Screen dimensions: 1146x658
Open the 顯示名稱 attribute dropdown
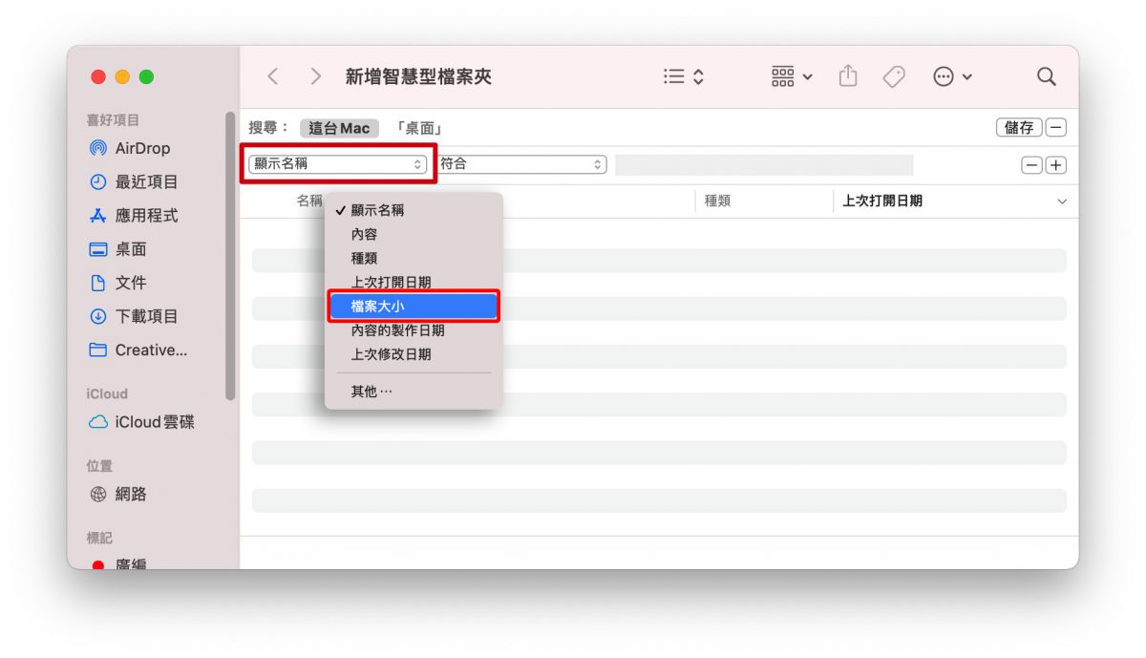point(338,164)
